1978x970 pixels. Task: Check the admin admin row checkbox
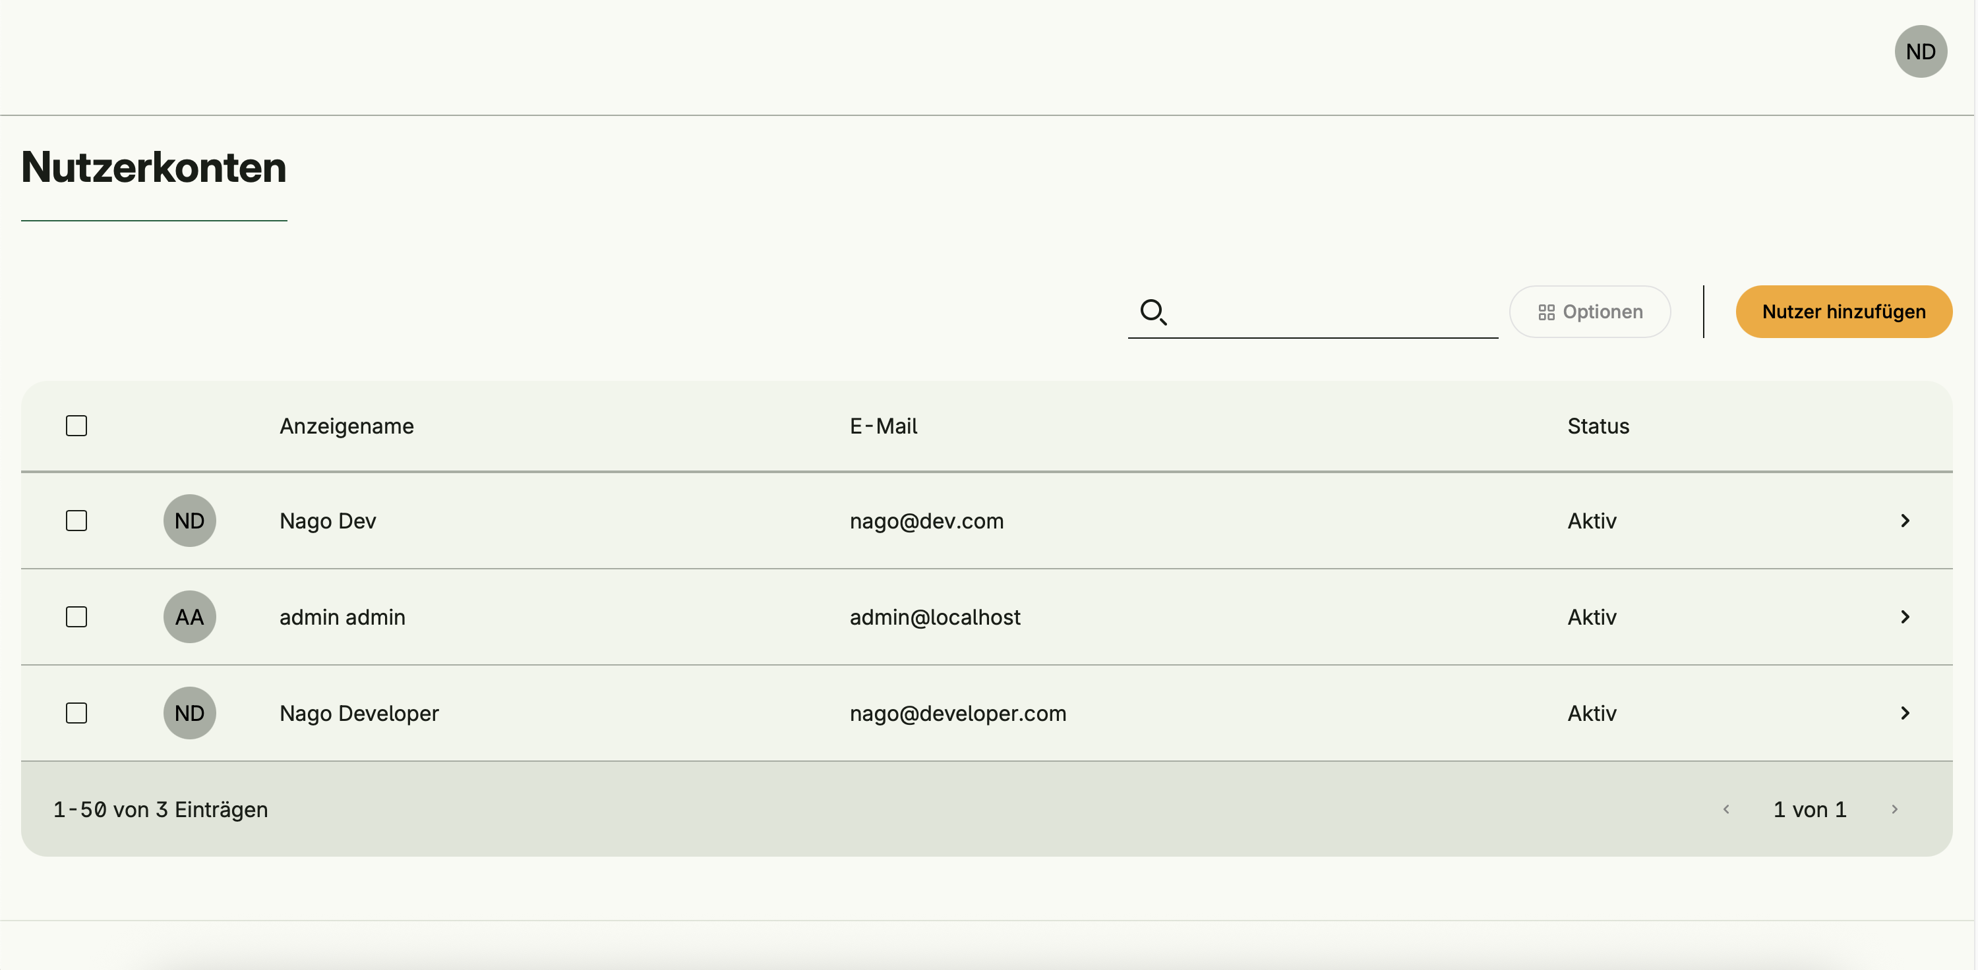76,616
